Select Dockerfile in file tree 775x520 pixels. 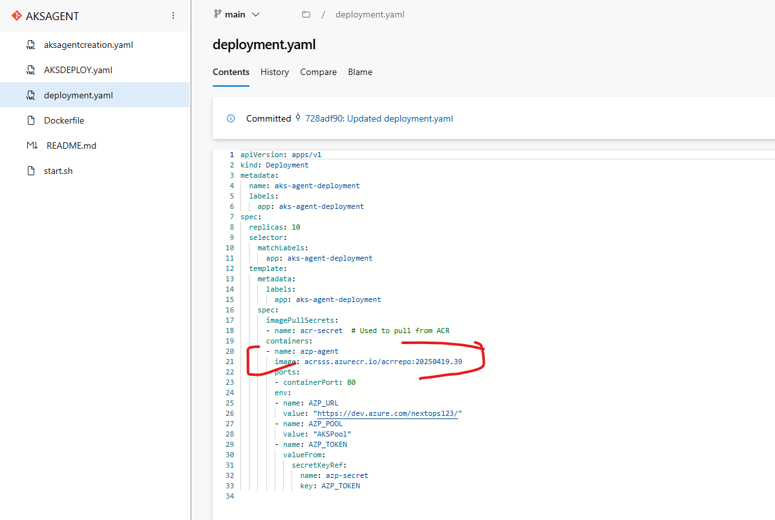[x=94, y=121]
